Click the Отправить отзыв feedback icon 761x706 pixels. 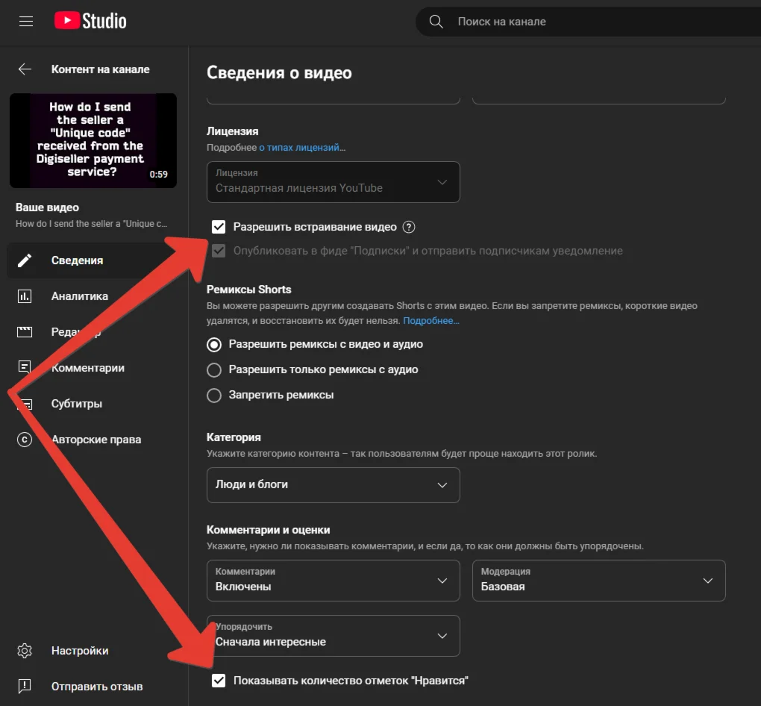coord(25,686)
